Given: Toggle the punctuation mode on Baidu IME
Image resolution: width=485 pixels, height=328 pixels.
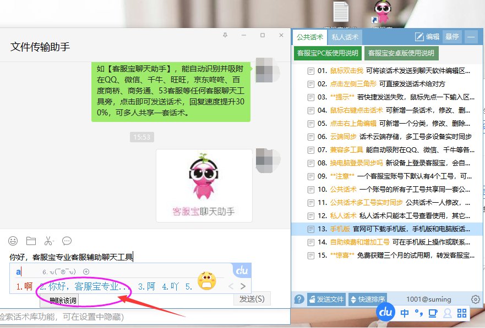Looking at the screenshot, I should 419,312.
